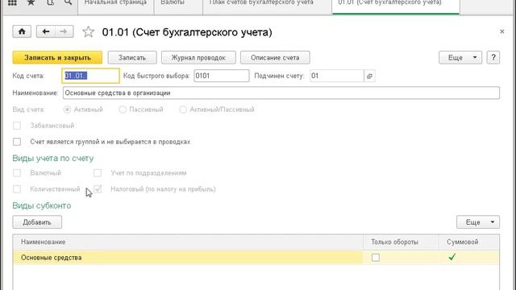
Task: Toggle the Забалансовый checkbox
Action: [17, 126]
